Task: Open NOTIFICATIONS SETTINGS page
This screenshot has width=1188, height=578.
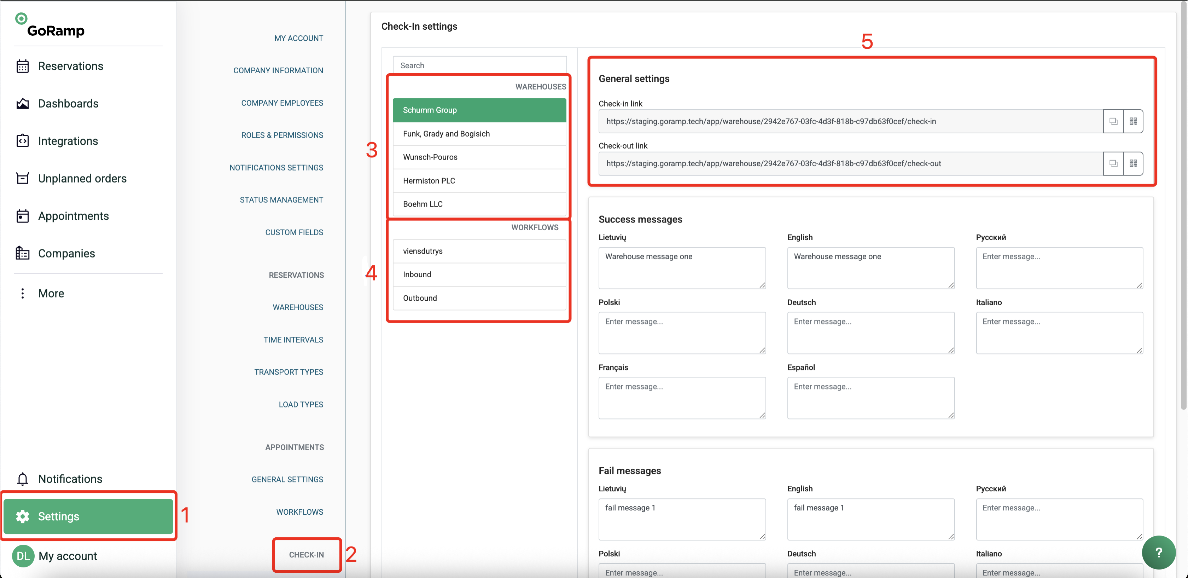Action: [x=276, y=167]
